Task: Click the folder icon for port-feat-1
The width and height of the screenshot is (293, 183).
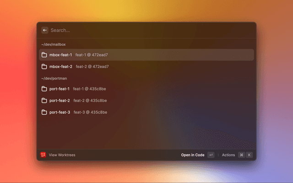Action: click(44, 89)
